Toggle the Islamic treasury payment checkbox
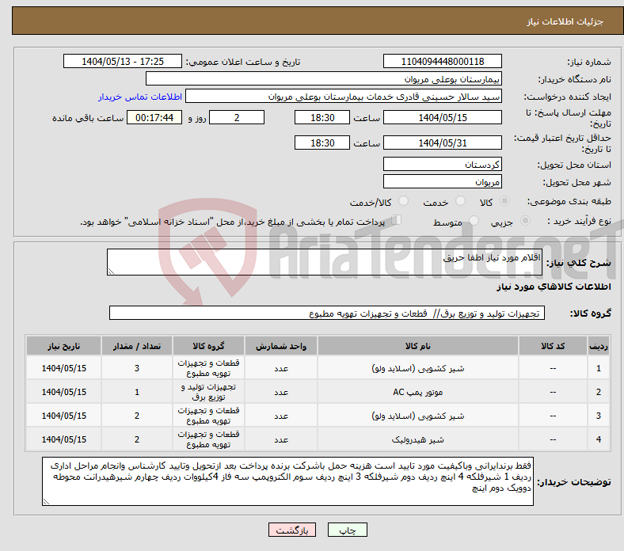This screenshot has width=624, height=551. pyautogui.click(x=397, y=220)
